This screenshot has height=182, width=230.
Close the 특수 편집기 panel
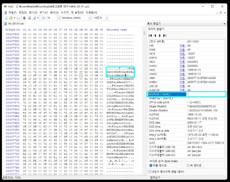pos(224,24)
